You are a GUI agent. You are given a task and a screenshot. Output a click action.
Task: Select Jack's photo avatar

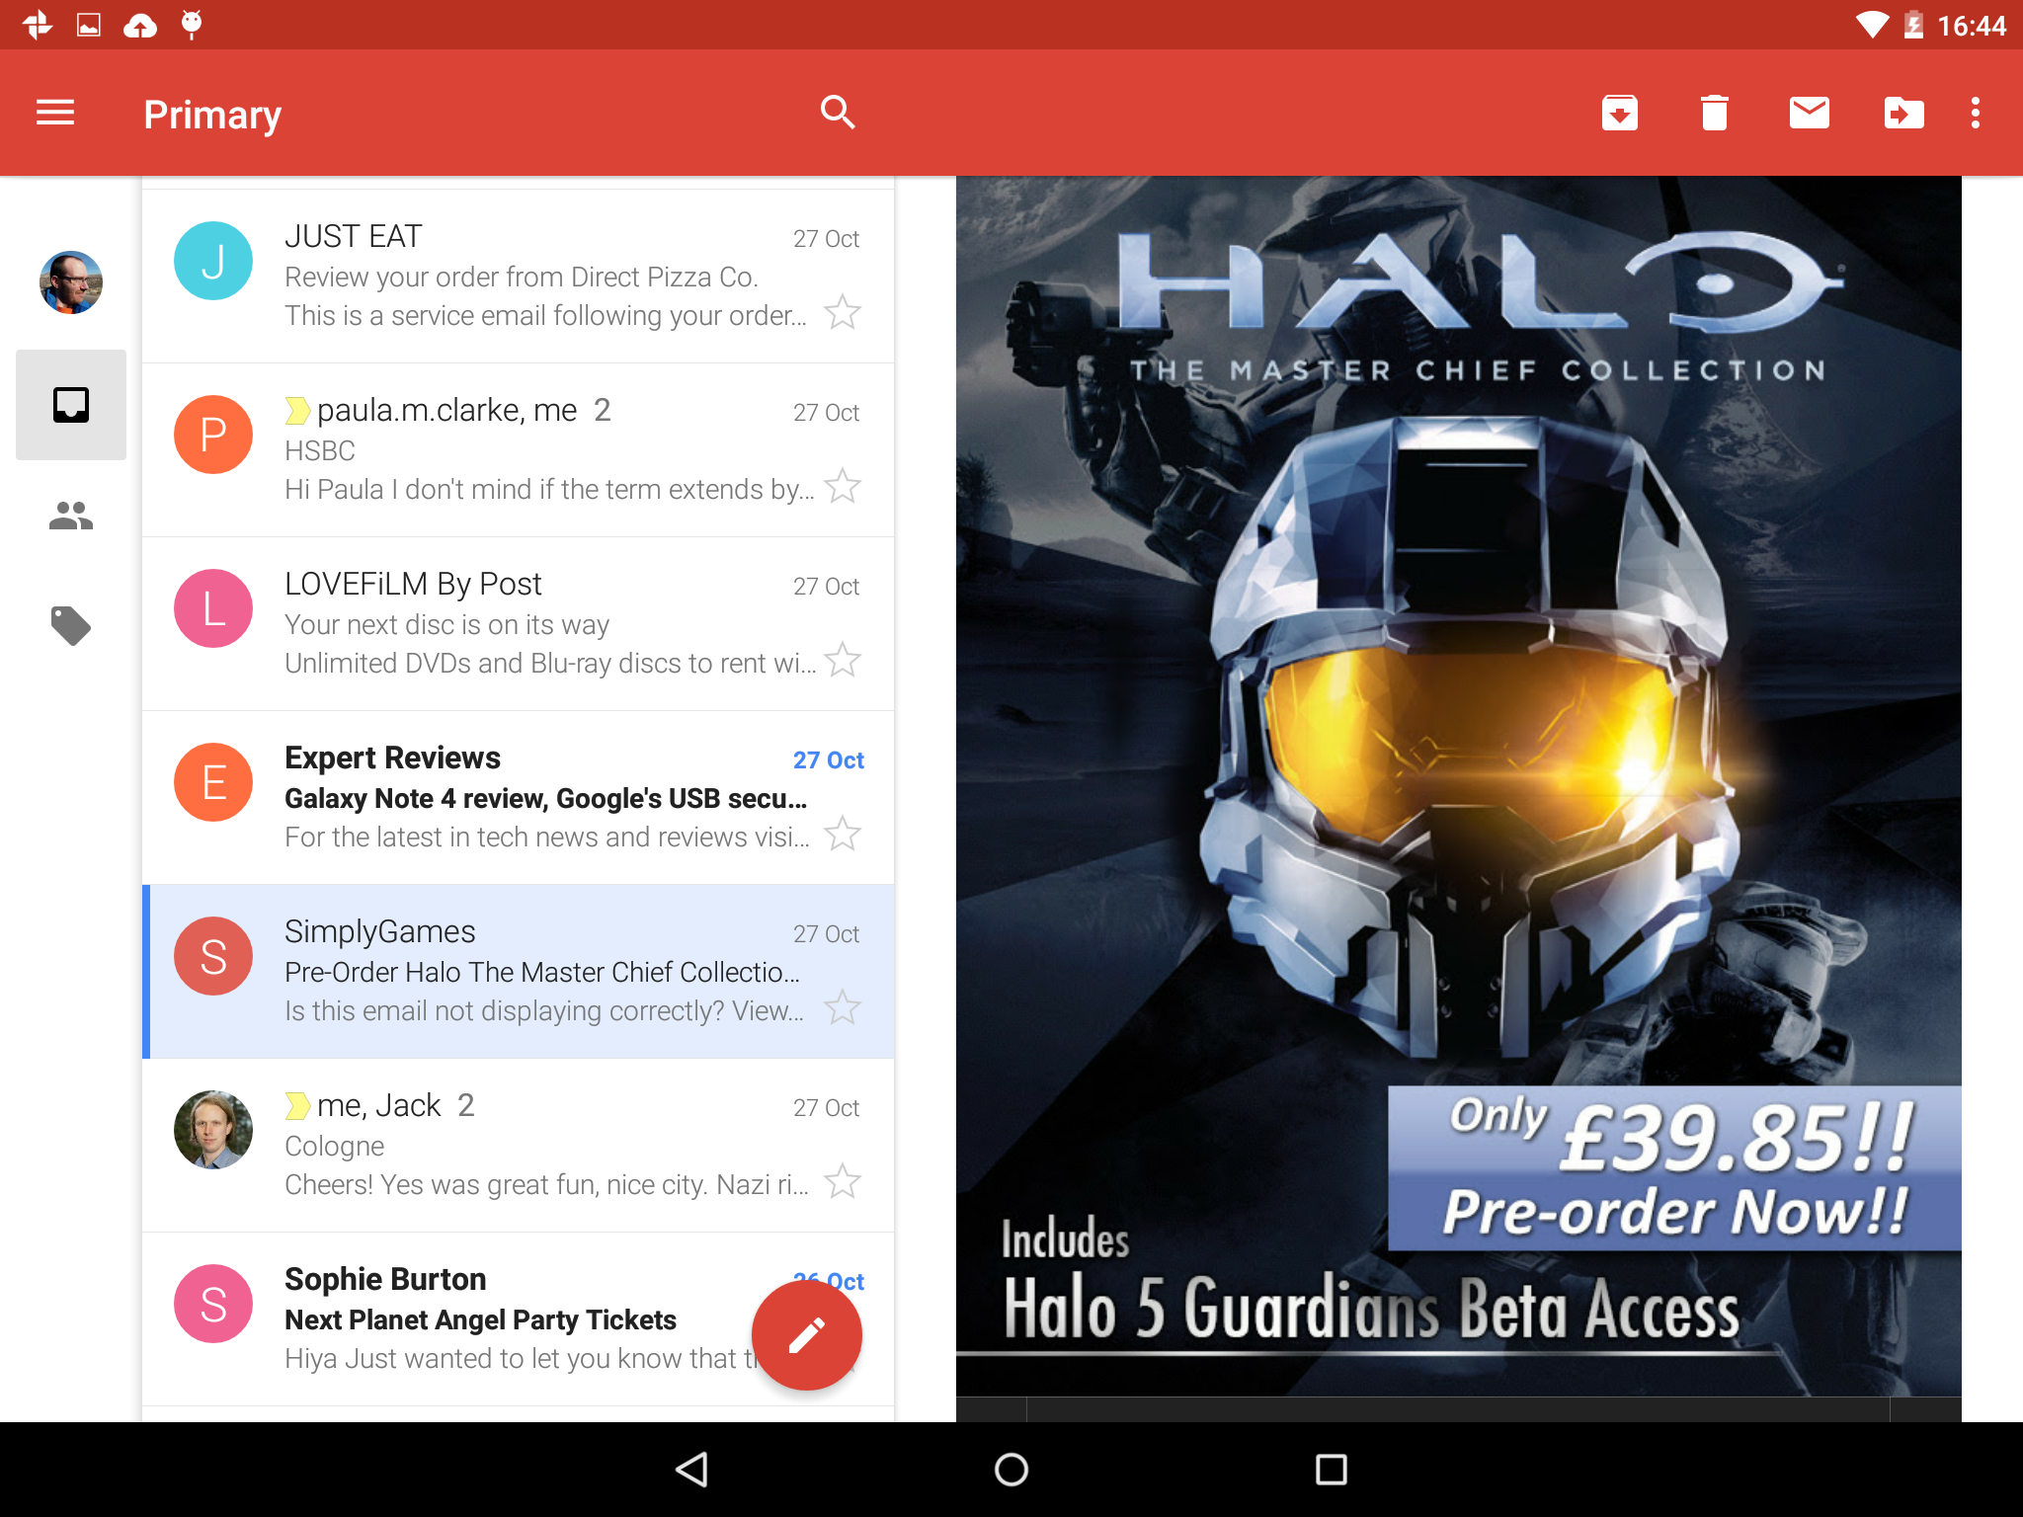click(x=213, y=1130)
